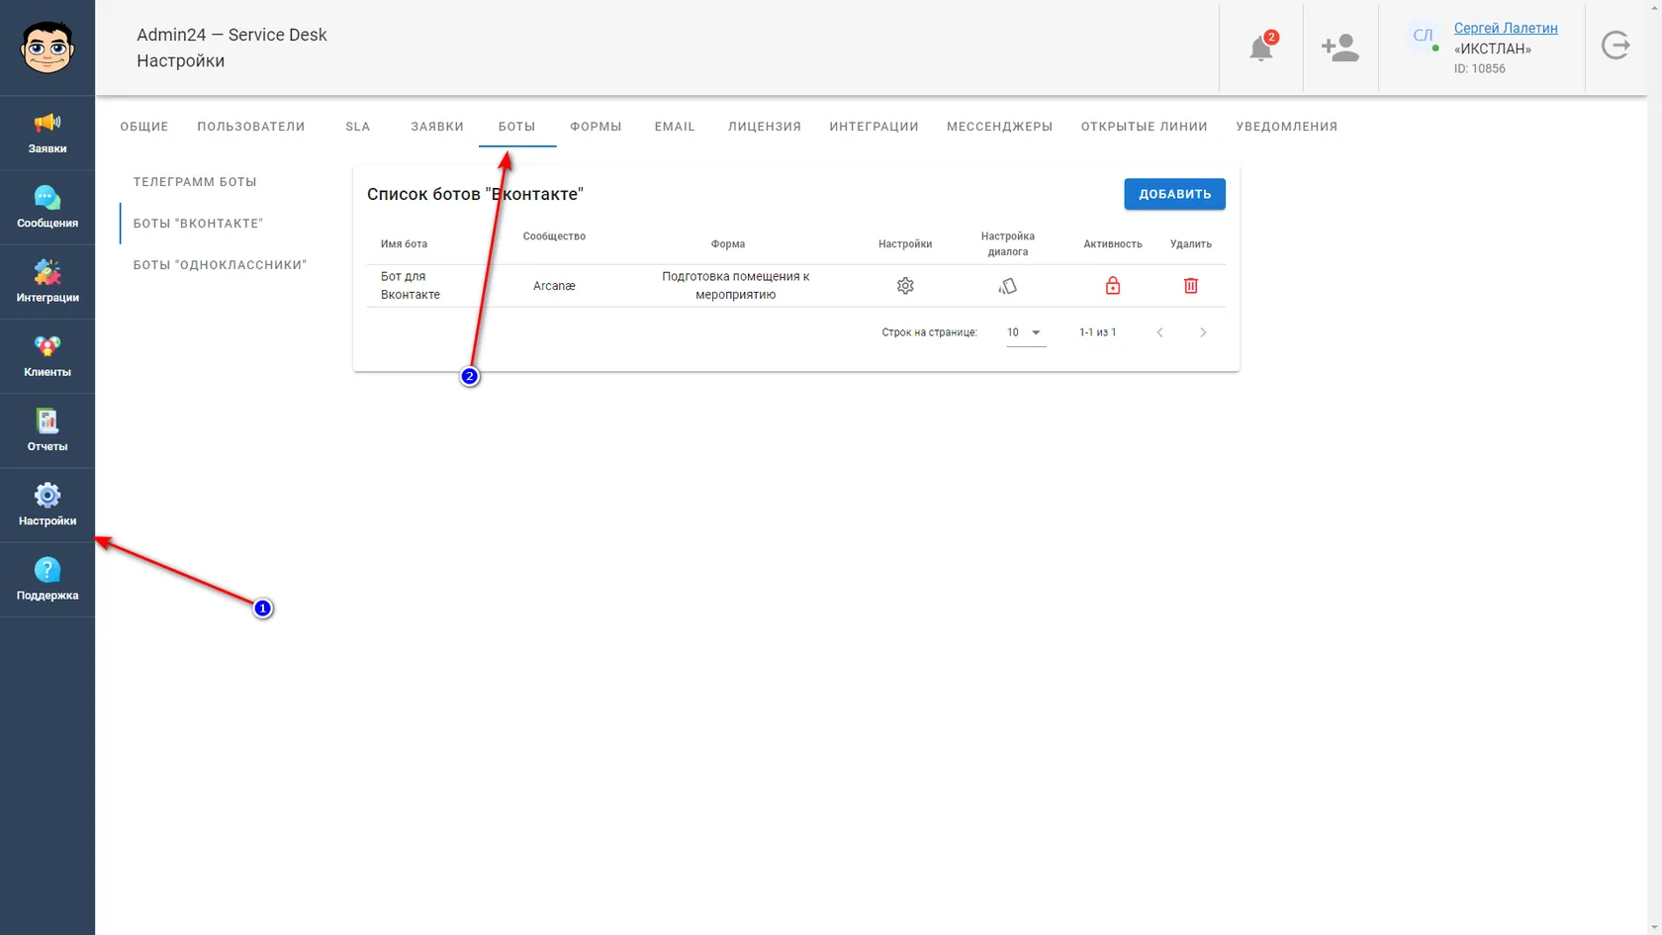Image resolution: width=1662 pixels, height=935 pixels.
Task: Open the Отчеты sidebar section
Action: (47, 430)
